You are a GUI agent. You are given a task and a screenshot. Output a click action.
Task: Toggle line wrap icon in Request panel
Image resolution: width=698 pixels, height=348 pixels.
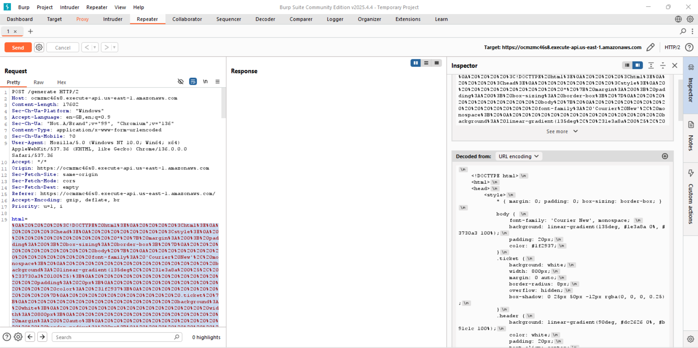coord(193,81)
